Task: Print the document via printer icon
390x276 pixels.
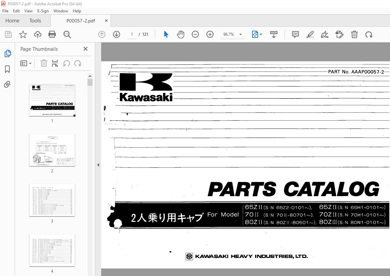Action: coord(52,34)
